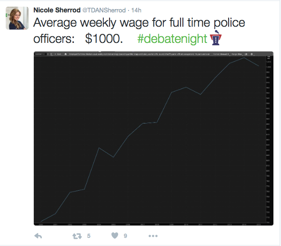Click the chart settings gear icon
The image size is (281, 246).
252,54
